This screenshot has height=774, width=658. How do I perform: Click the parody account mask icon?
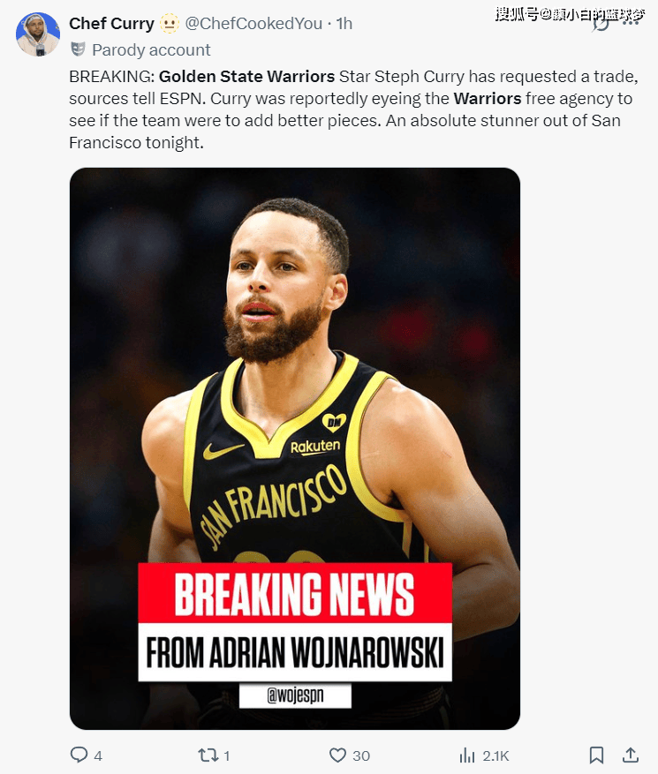(x=78, y=49)
